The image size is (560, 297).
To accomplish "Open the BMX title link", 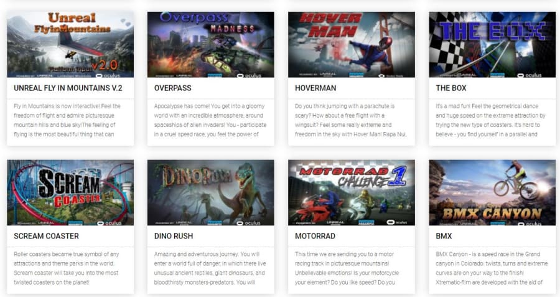I will (444, 236).
